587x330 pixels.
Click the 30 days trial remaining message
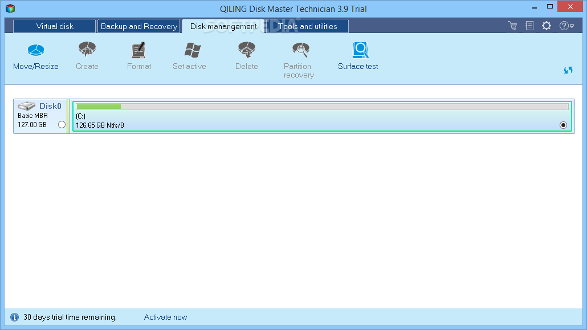tap(70, 317)
